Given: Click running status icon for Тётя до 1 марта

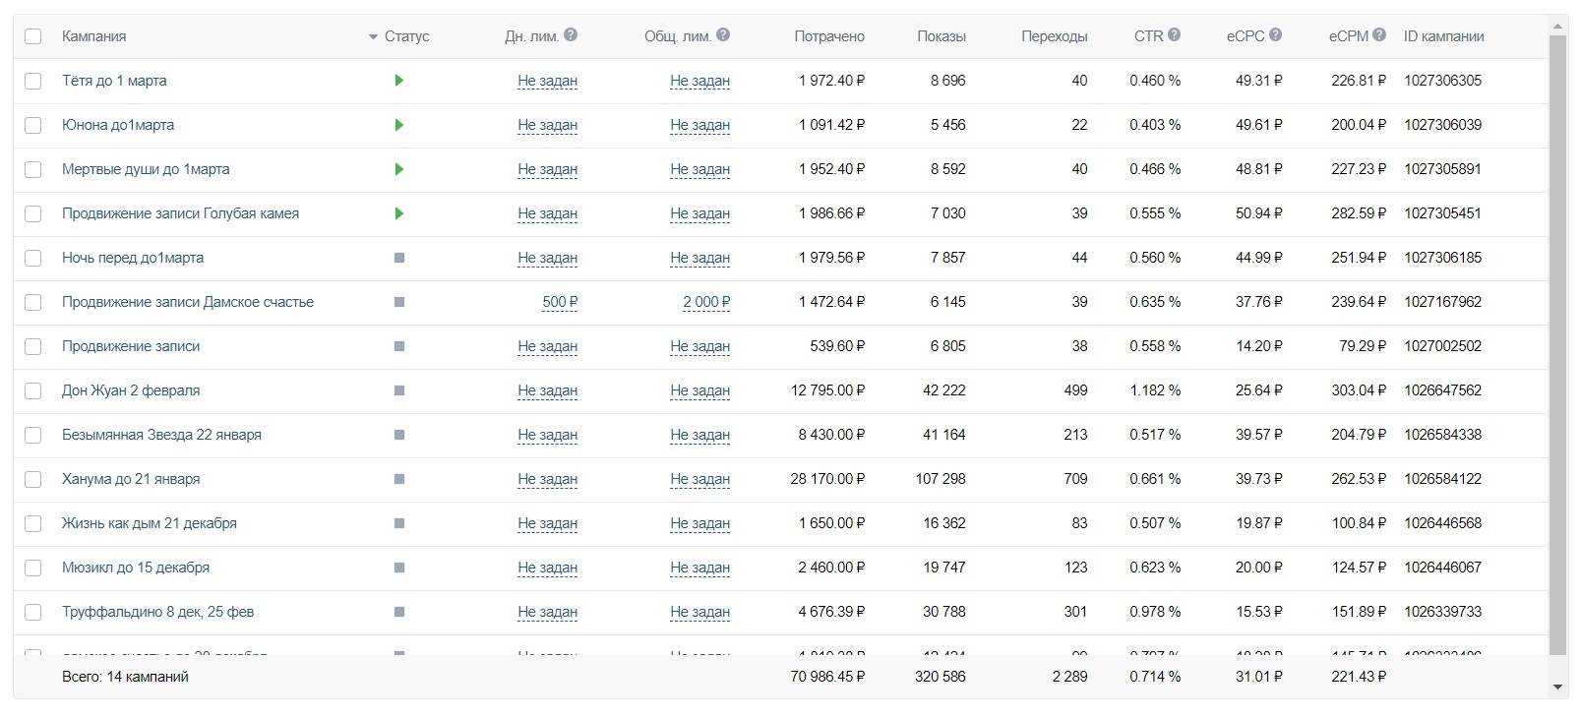Looking at the screenshot, I should [x=398, y=81].
